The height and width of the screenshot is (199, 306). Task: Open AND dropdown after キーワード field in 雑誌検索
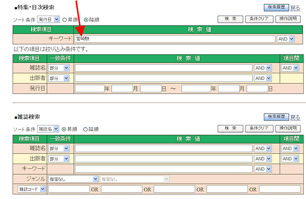262,169
